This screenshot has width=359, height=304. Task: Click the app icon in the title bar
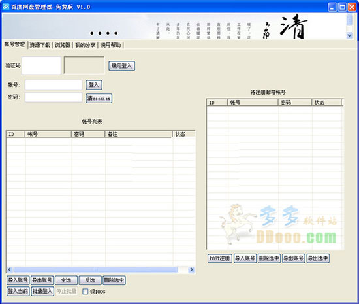coord(6,7)
